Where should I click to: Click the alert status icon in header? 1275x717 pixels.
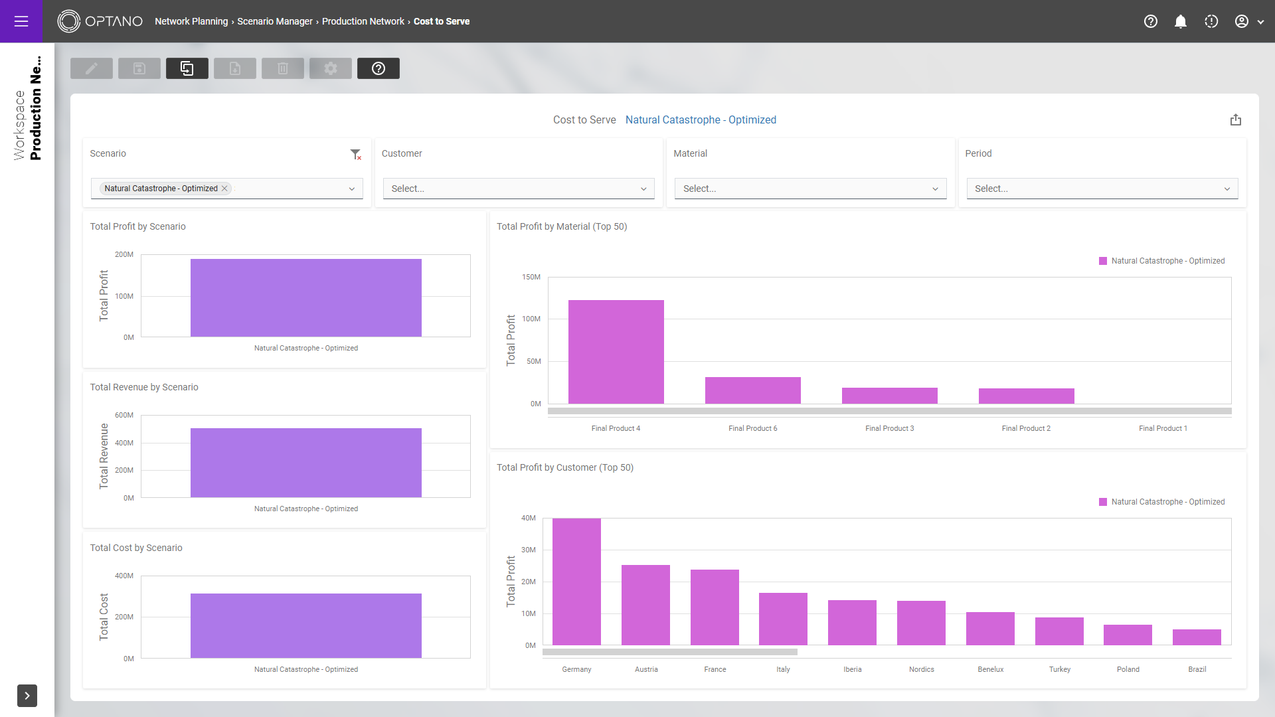click(x=1211, y=21)
